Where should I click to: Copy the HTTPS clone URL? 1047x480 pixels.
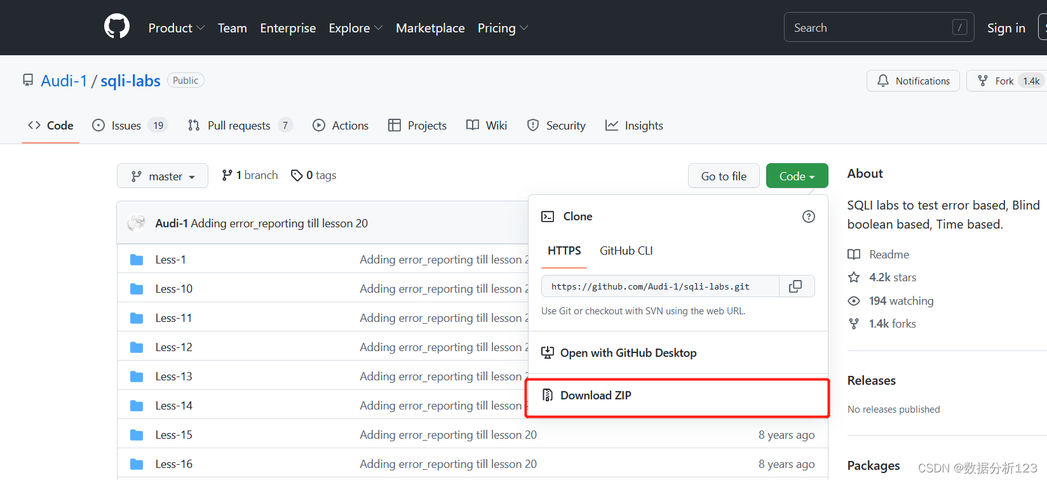coord(795,286)
